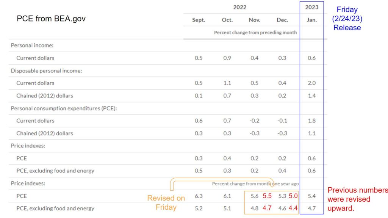Select the 5.4 January year-over-year PCE value
Viewport: 388px width, 218px height.
[x=311, y=196]
